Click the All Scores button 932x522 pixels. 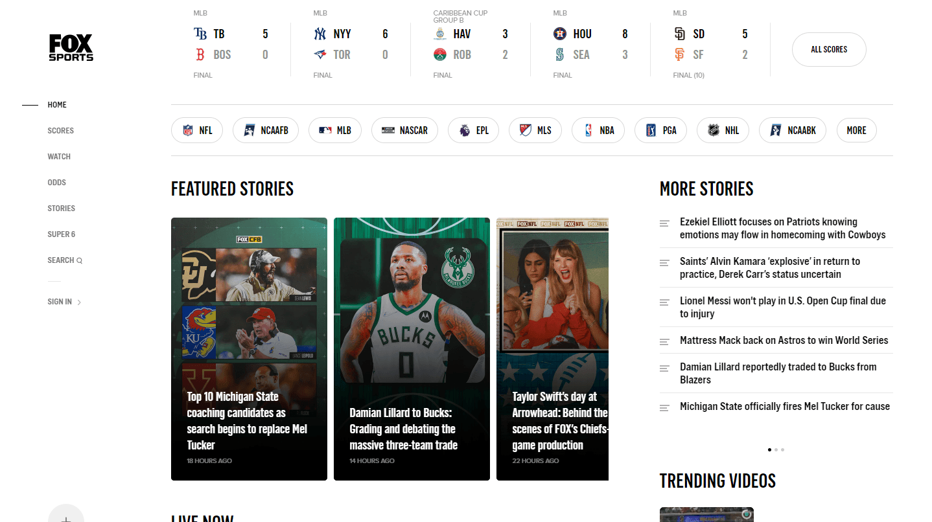(x=829, y=49)
